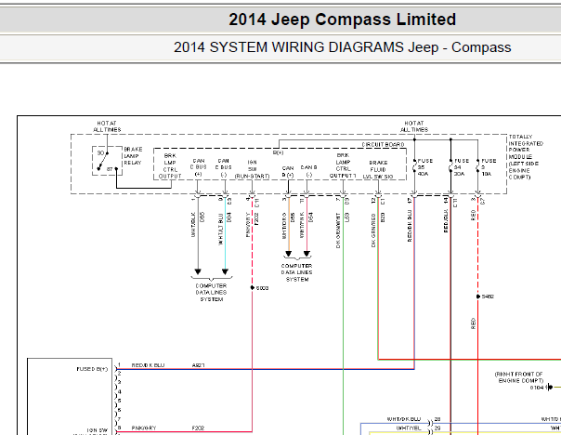Click the "WHT/ORG" wire color label
The height and width of the screenshot is (435, 561).
click(x=284, y=226)
